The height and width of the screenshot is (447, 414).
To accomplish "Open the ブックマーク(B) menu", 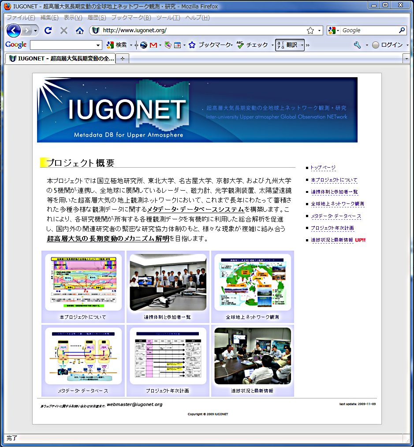I will 131,18.
